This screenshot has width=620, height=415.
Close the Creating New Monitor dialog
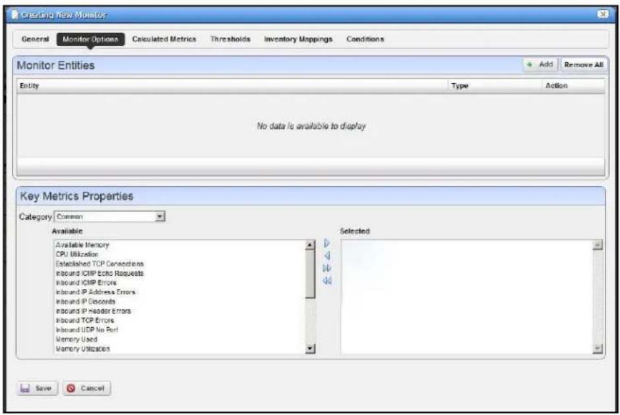pos(603,15)
